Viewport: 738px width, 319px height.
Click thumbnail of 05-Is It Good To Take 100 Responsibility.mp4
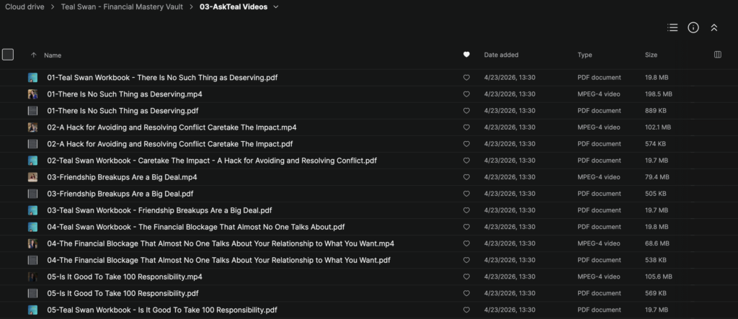click(32, 277)
